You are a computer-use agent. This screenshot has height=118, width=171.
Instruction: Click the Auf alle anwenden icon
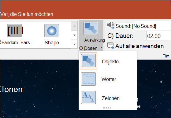(x=111, y=46)
